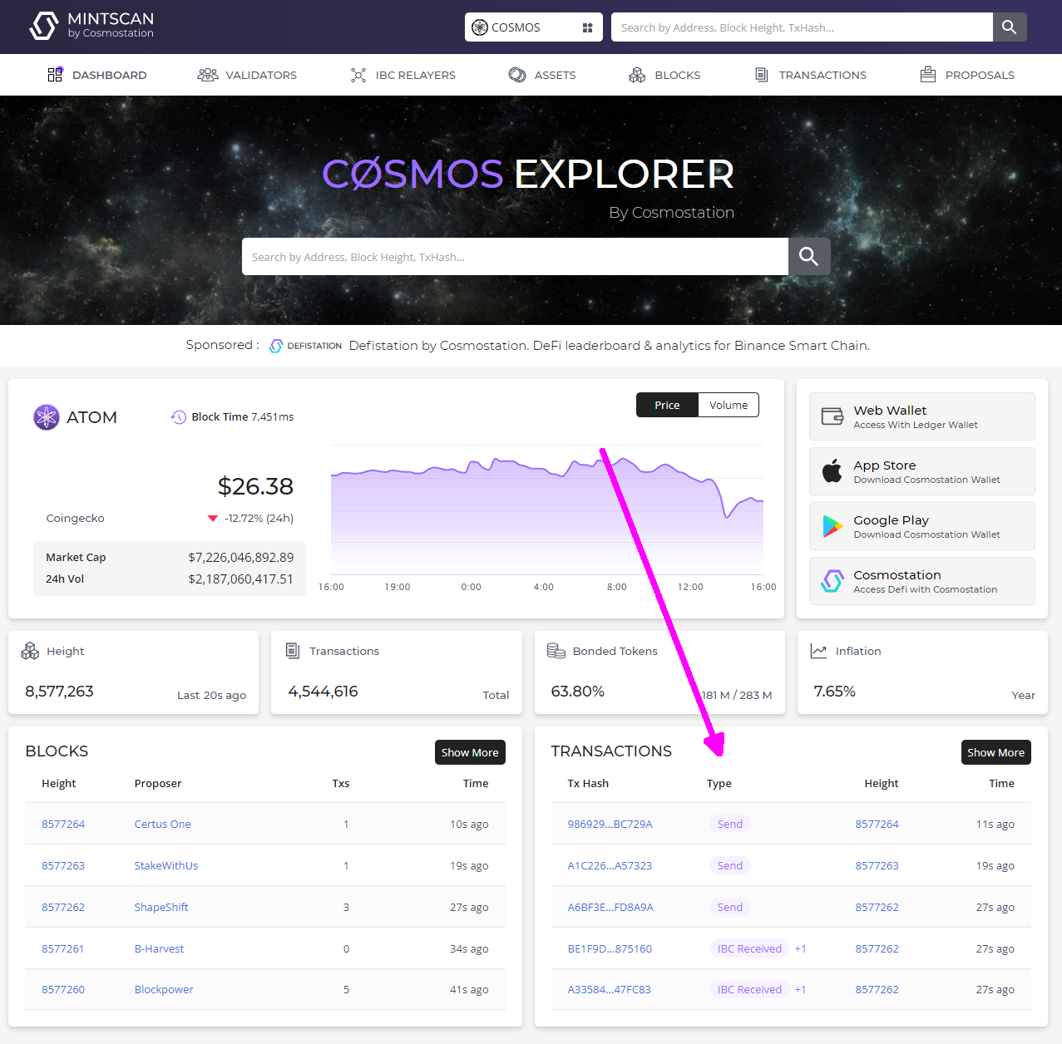Screen dimensions: 1062x1044
Task: Click the Block Time clock icon
Action: pyautogui.click(x=179, y=417)
